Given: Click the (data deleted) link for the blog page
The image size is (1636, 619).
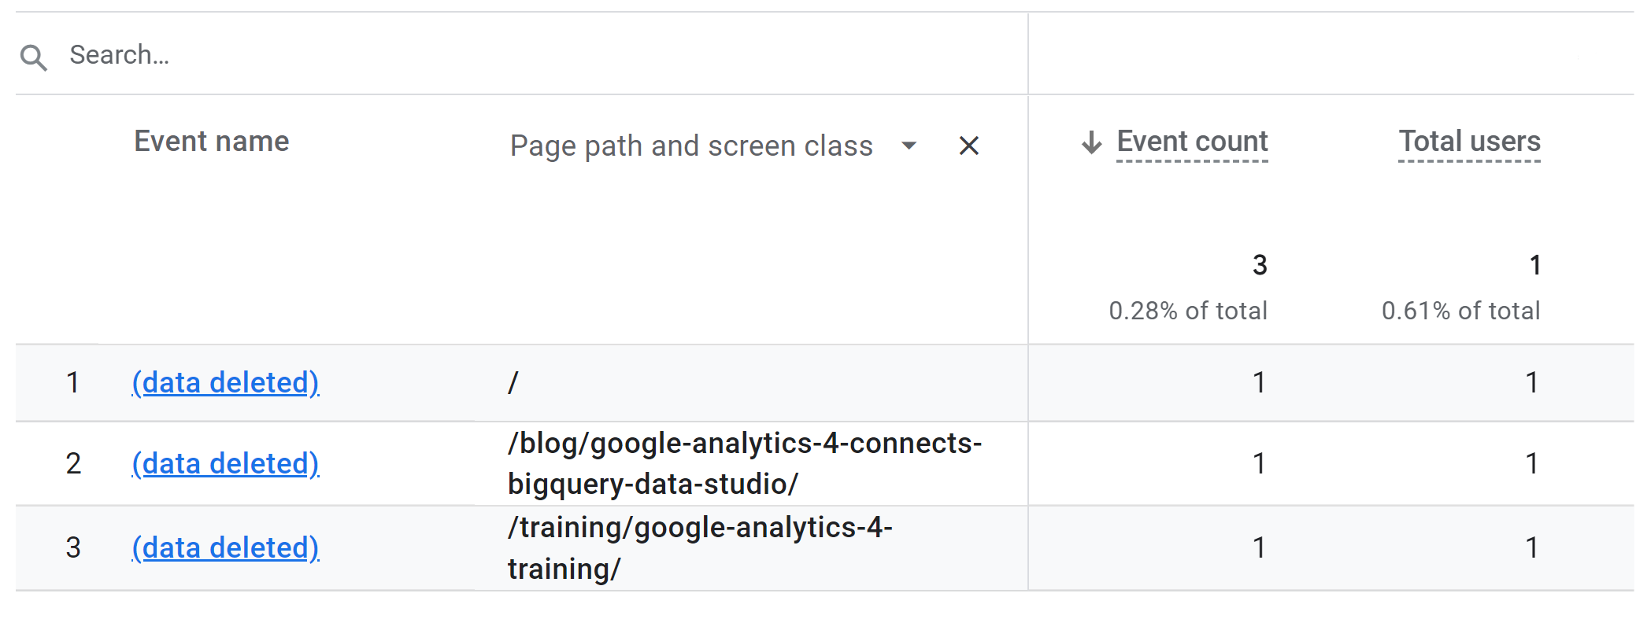Looking at the screenshot, I should point(226,463).
